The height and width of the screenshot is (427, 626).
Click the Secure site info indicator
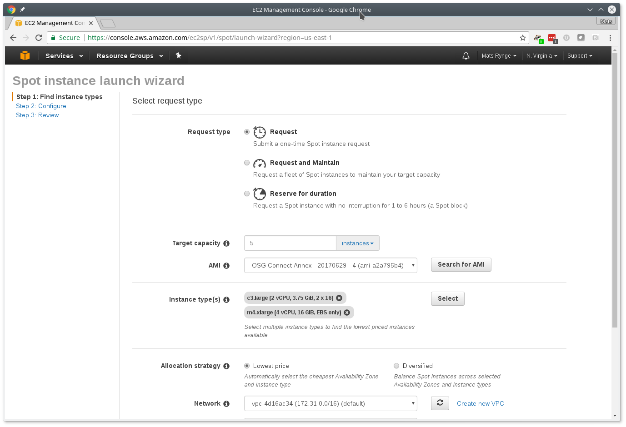click(65, 38)
